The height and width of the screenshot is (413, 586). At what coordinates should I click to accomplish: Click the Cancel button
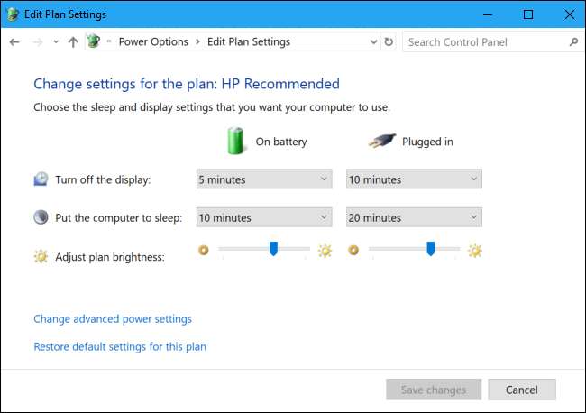(522, 390)
